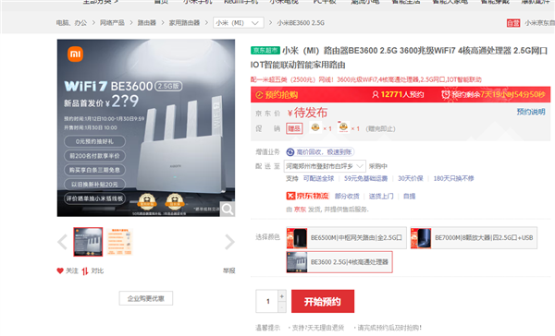Screen dimensions: 555x336
Task: Click the quantity input field
Action: pyautogui.click(x=267, y=301)
